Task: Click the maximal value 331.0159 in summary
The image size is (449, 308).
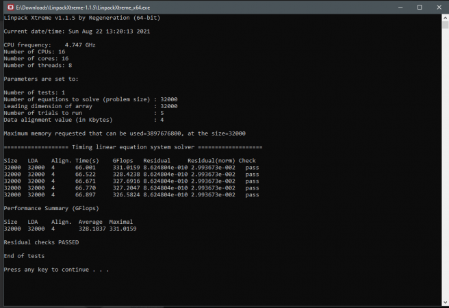Action: coord(123,229)
